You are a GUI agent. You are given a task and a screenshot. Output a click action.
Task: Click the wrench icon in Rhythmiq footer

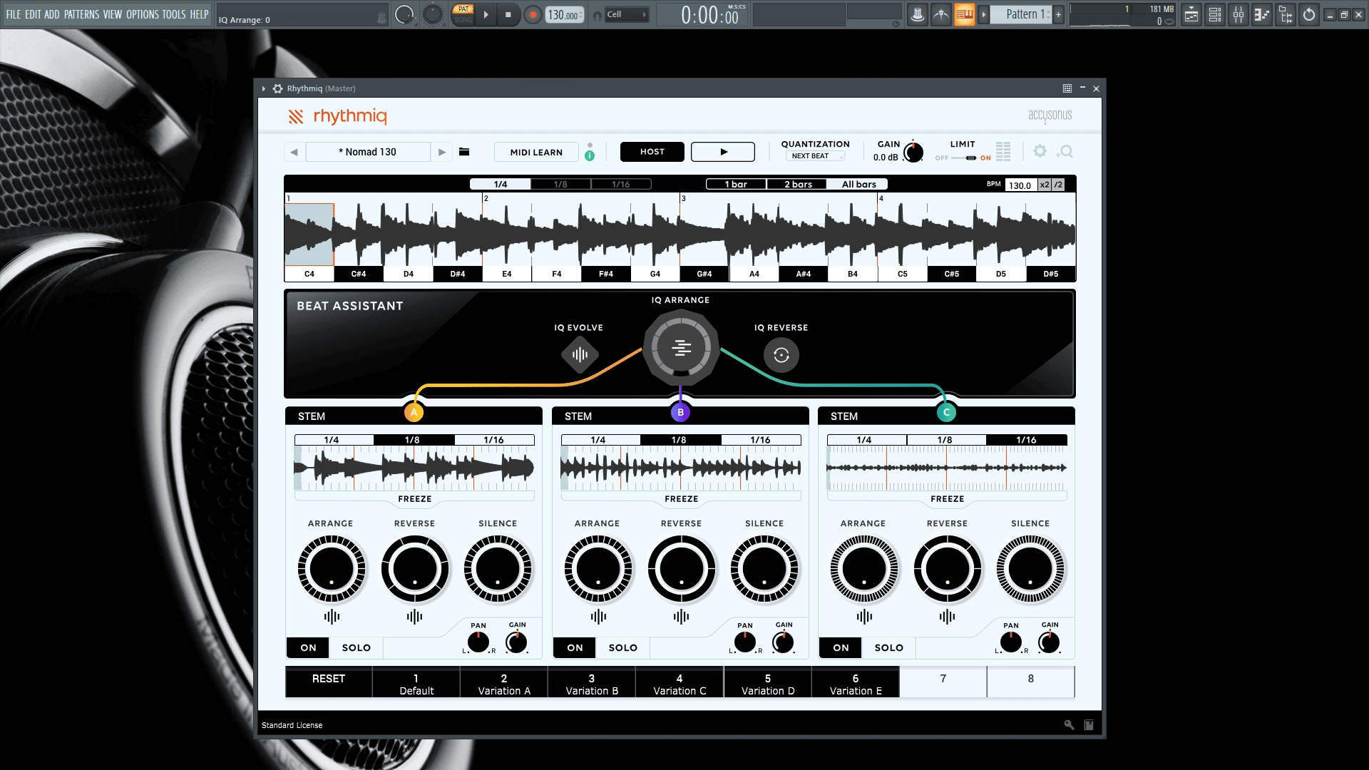pyautogui.click(x=1069, y=724)
